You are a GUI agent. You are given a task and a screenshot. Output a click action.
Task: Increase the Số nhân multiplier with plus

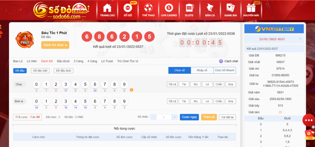174,117
